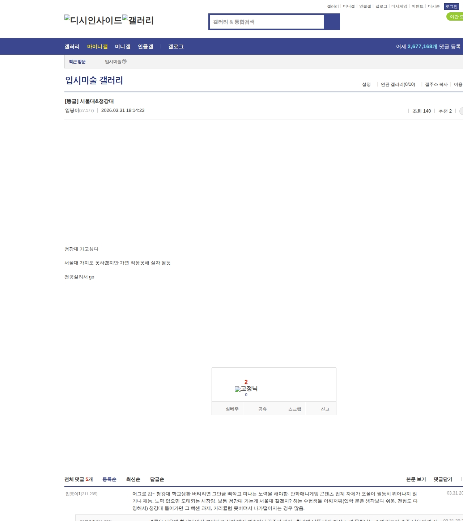
Task: Jump to post body via 본문 보기
Action: (416, 479)
